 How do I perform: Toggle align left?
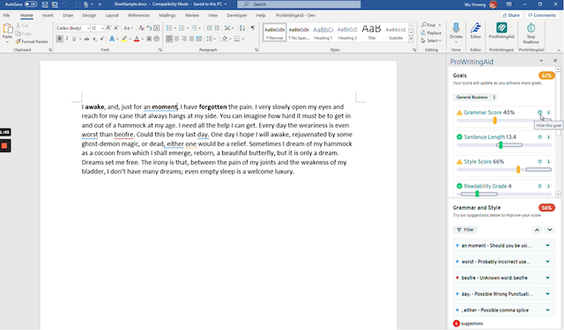(x=169, y=39)
